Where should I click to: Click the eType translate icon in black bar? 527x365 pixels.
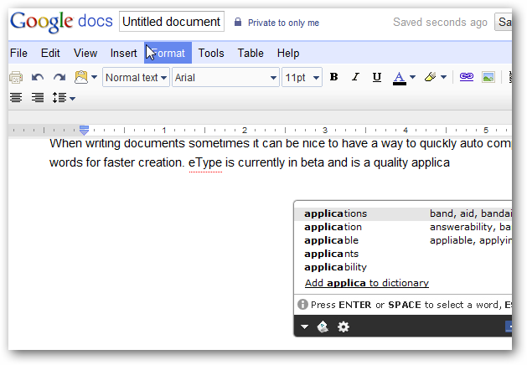click(323, 326)
